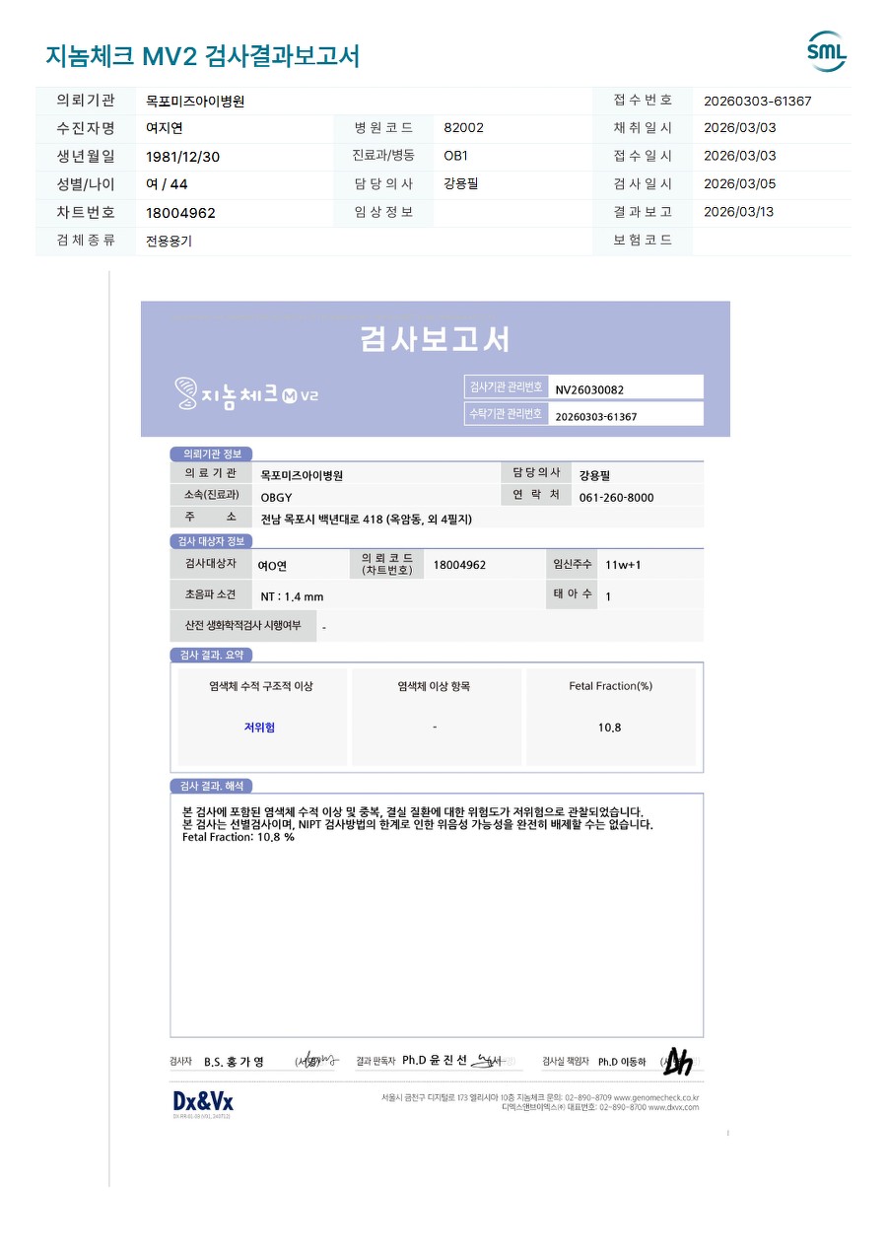
Task: Select the birth date 1981/12/30
Action: pos(182,157)
